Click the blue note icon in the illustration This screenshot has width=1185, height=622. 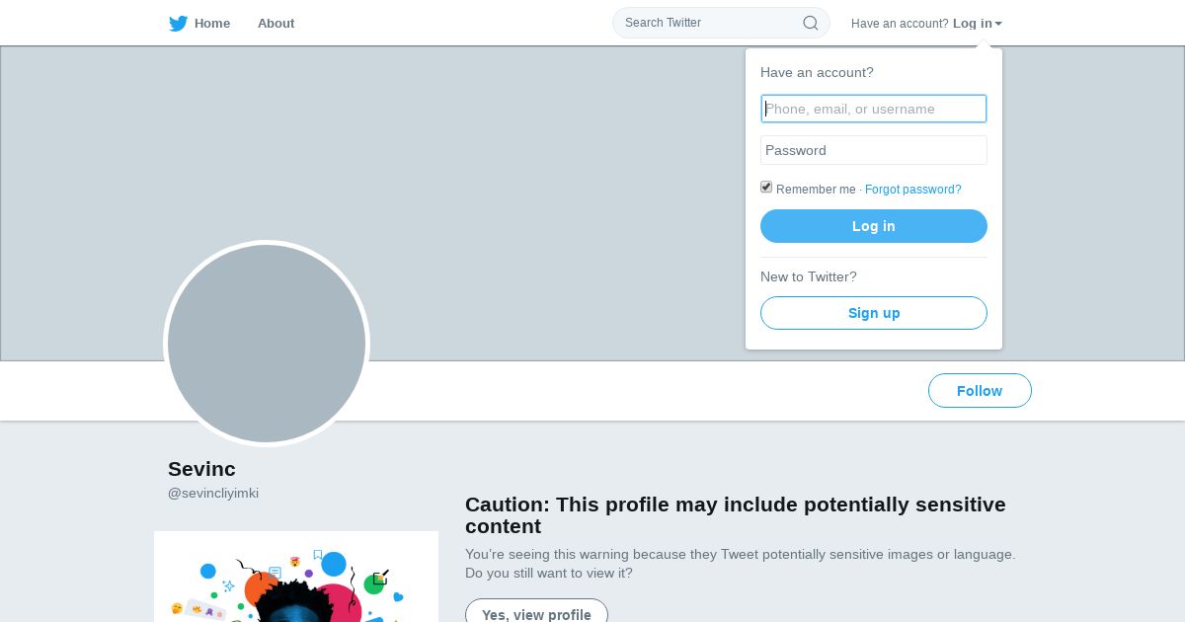275,573
